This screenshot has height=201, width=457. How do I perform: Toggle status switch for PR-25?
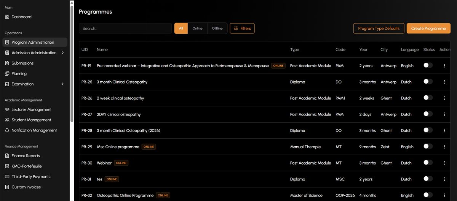click(x=428, y=82)
